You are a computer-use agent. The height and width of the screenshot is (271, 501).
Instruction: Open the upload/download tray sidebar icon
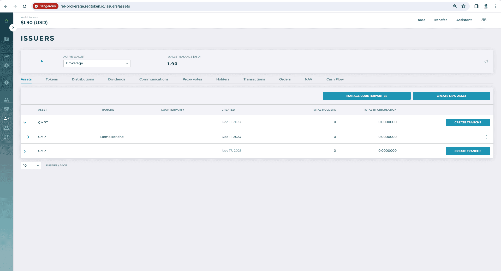click(7, 128)
